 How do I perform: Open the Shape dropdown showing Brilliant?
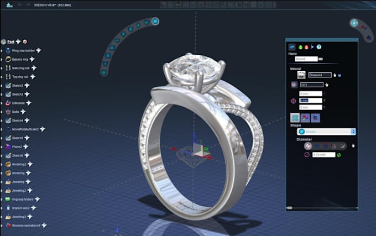(326, 132)
